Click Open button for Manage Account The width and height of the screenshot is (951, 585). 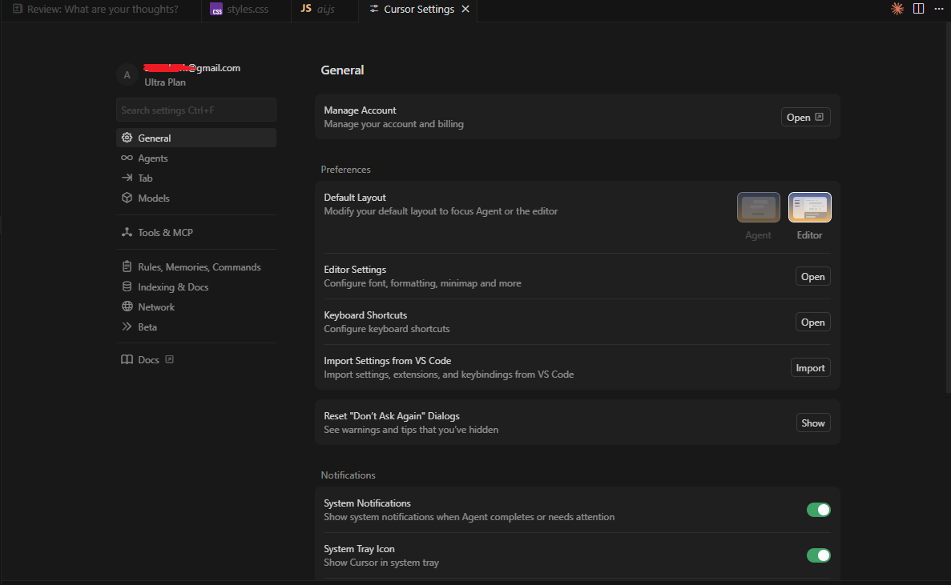[x=805, y=118]
